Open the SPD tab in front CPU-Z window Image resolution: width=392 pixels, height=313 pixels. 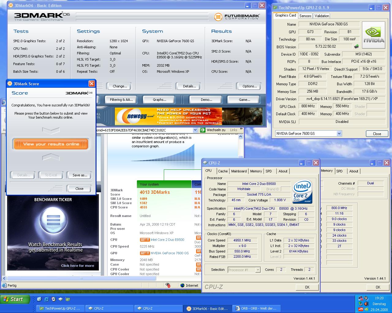(x=269, y=171)
